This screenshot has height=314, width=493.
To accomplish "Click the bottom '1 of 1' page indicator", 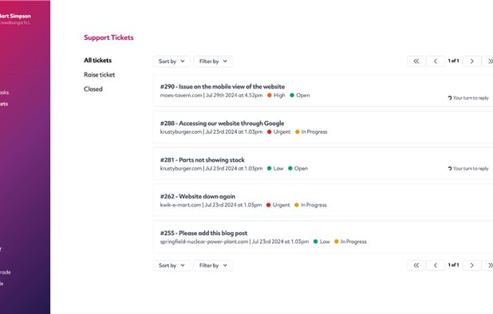I will click(453, 265).
